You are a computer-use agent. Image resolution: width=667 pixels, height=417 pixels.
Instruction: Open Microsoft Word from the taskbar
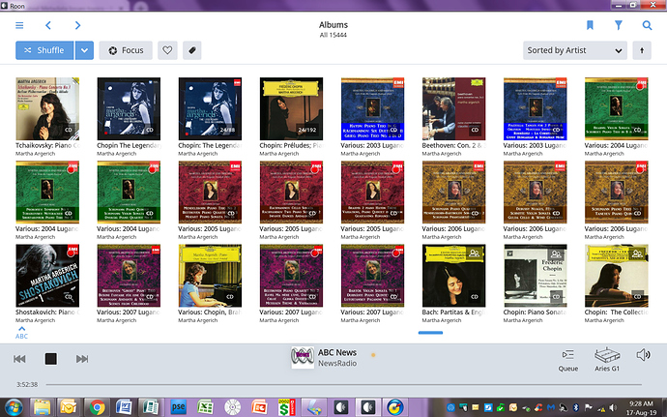pos(124,407)
